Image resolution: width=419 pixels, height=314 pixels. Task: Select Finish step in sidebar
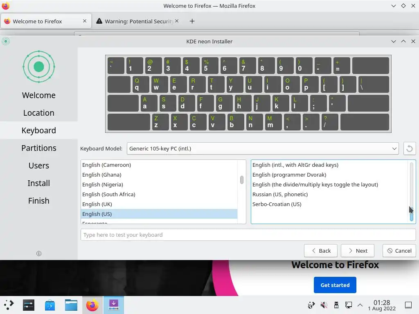tap(39, 201)
